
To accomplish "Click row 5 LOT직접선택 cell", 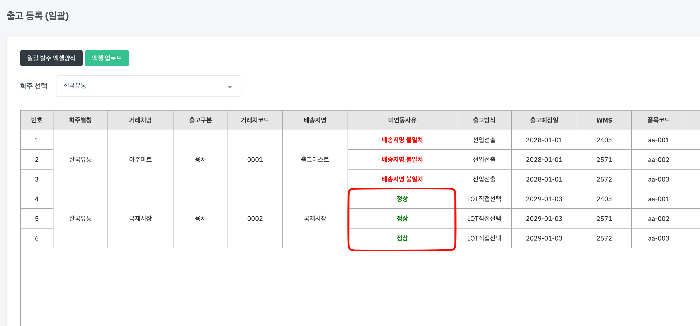I will point(484,218).
